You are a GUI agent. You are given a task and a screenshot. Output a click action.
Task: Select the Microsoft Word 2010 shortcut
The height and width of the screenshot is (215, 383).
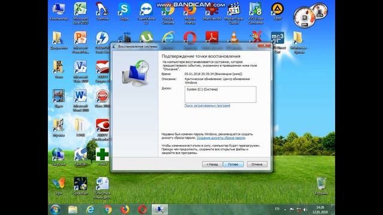click(x=80, y=100)
